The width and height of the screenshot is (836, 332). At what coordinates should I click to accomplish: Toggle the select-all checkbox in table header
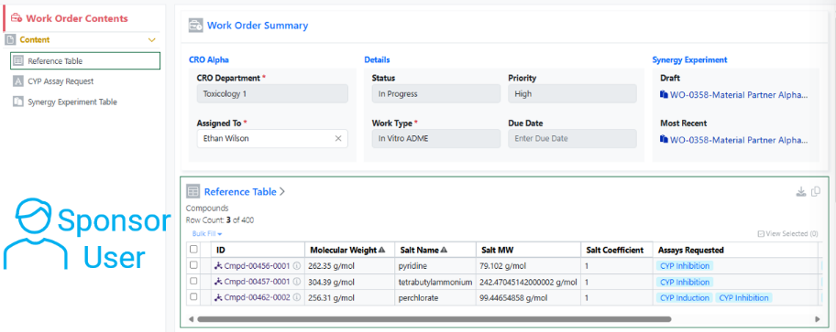(x=193, y=249)
